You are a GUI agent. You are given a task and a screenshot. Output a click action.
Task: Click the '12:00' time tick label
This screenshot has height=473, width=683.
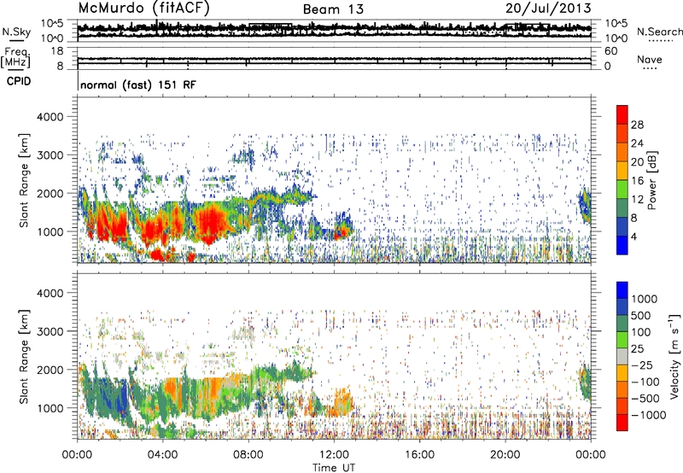tap(334, 455)
